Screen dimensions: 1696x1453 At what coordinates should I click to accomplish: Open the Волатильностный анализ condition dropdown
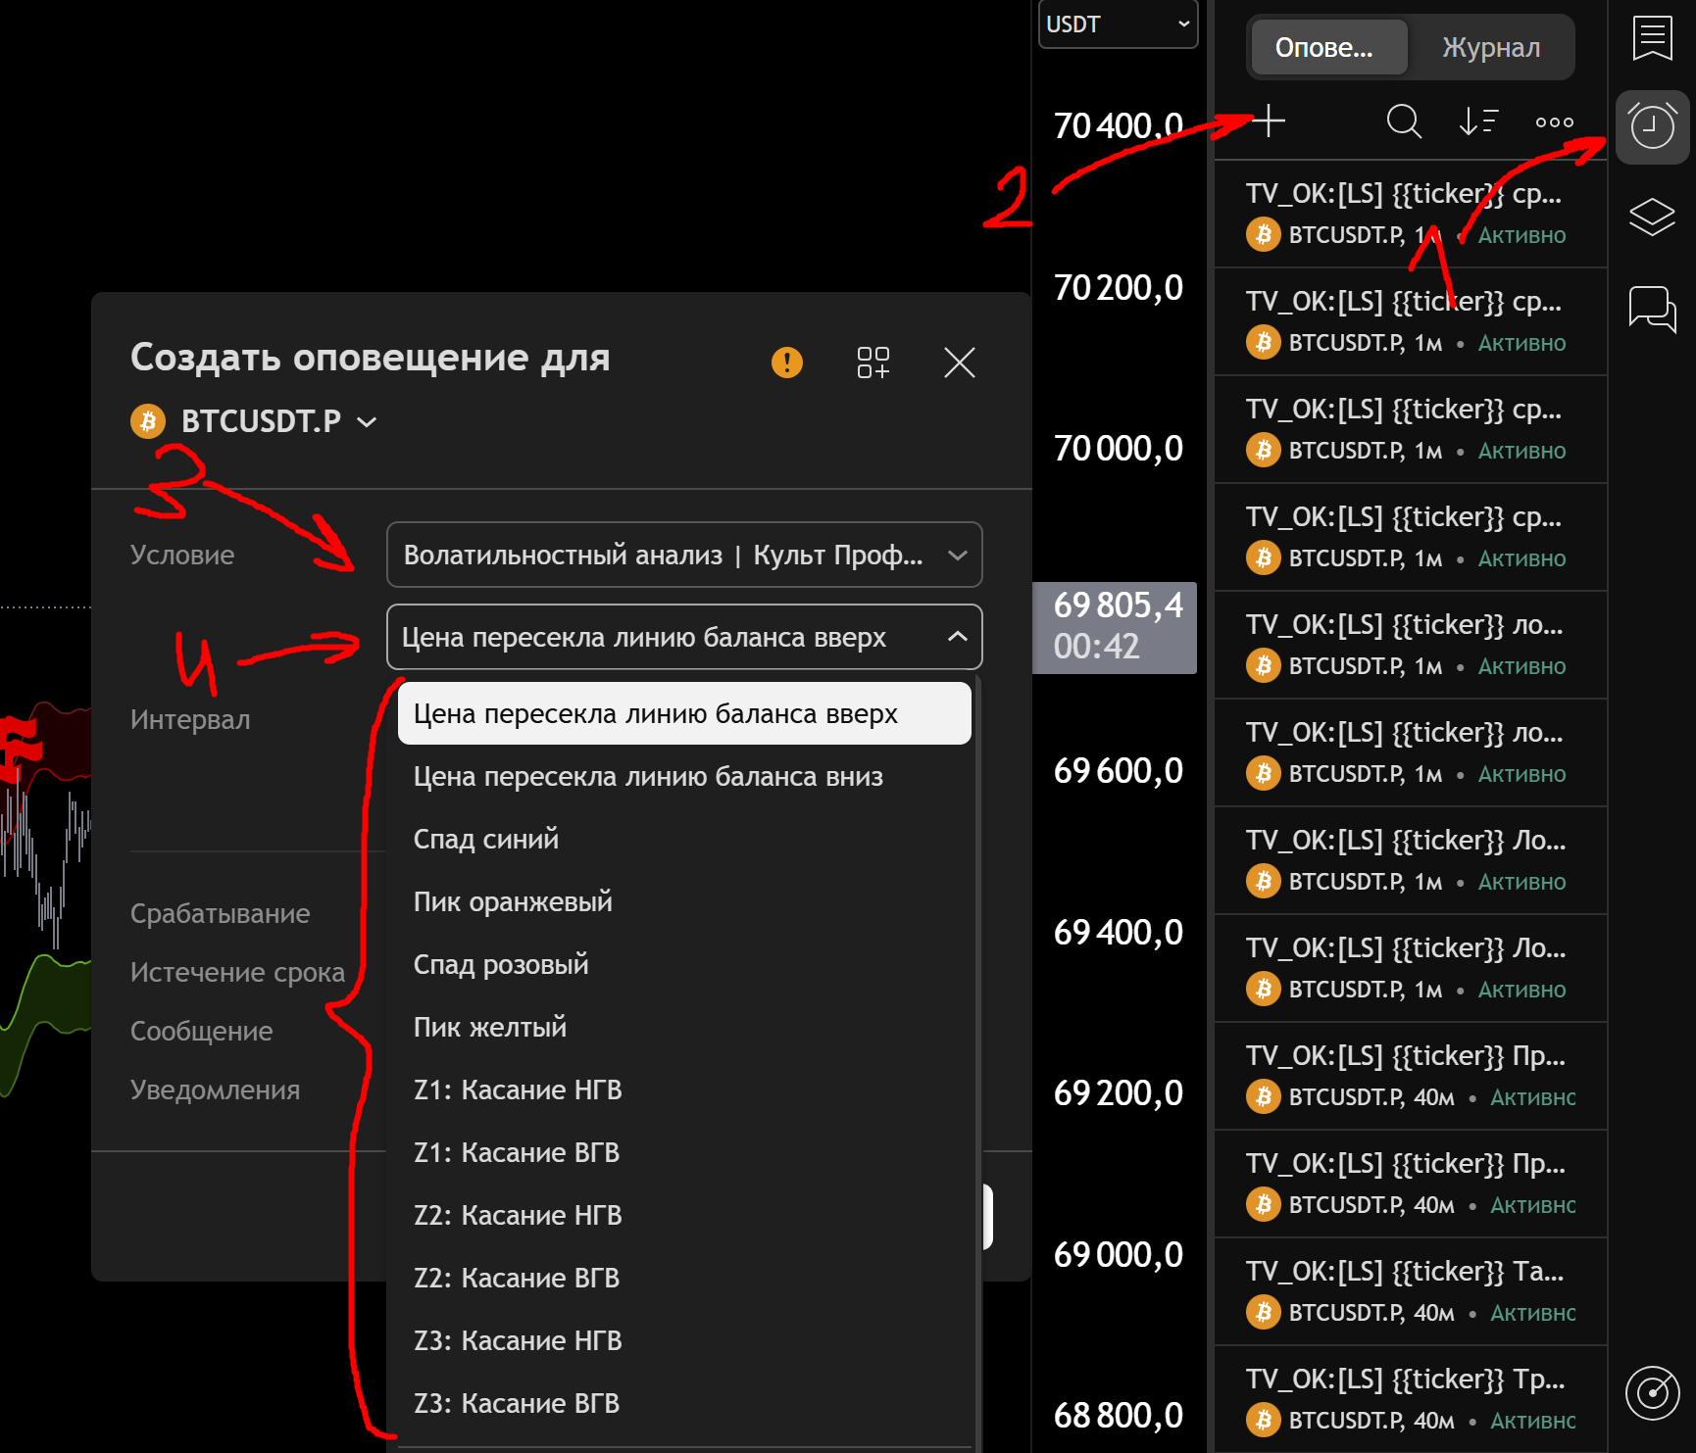[x=683, y=555]
